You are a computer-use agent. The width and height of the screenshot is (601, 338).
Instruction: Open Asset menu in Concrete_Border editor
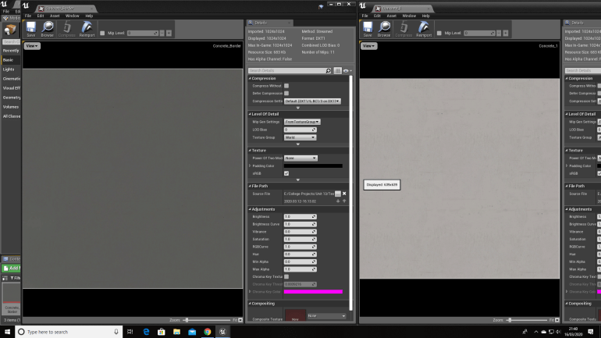(x=55, y=16)
